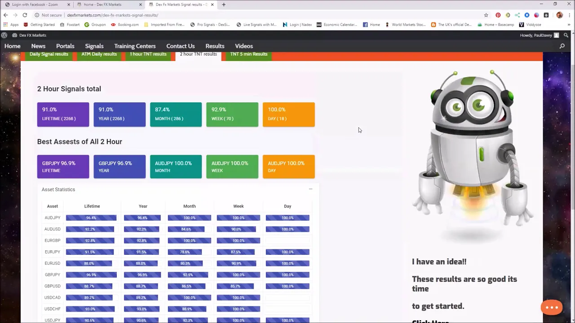
Task: Collapse the Asset Statistics panel
Action: [x=310, y=189]
